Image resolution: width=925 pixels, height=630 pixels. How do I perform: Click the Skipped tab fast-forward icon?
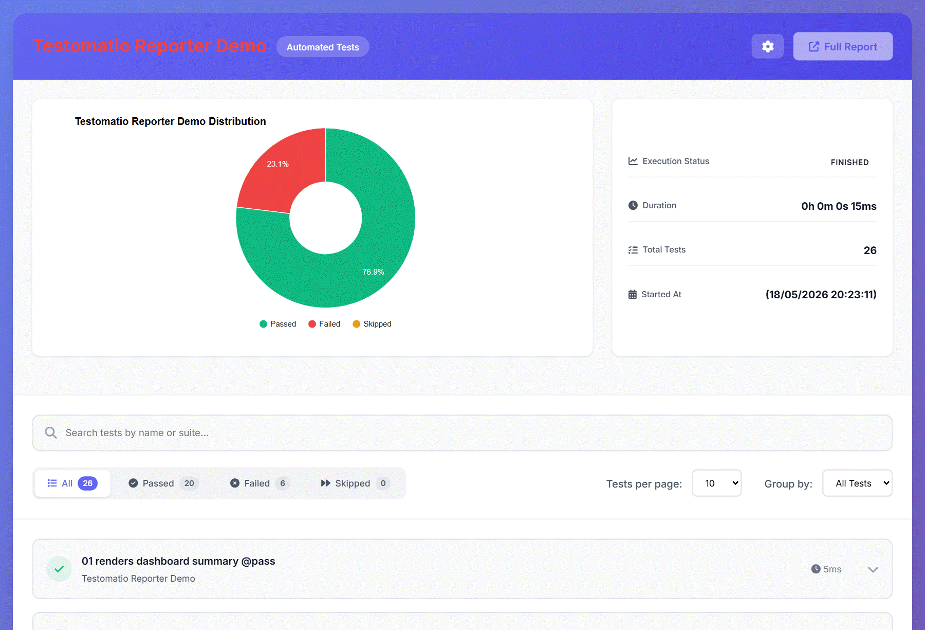(x=325, y=483)
